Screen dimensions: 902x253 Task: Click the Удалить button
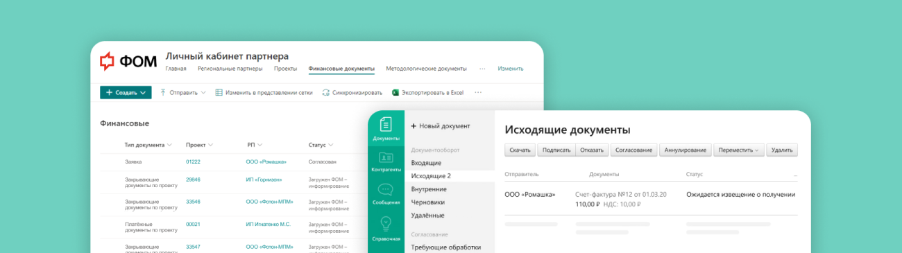[x=782, y=150]
